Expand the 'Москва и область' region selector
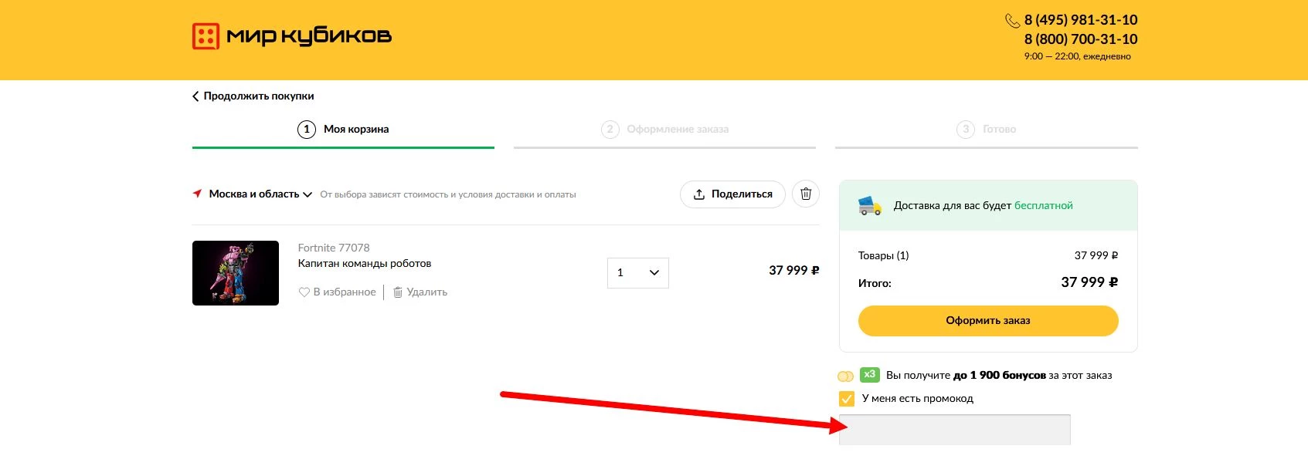Viewport: 1308px width, 476px height. point(260,194)
